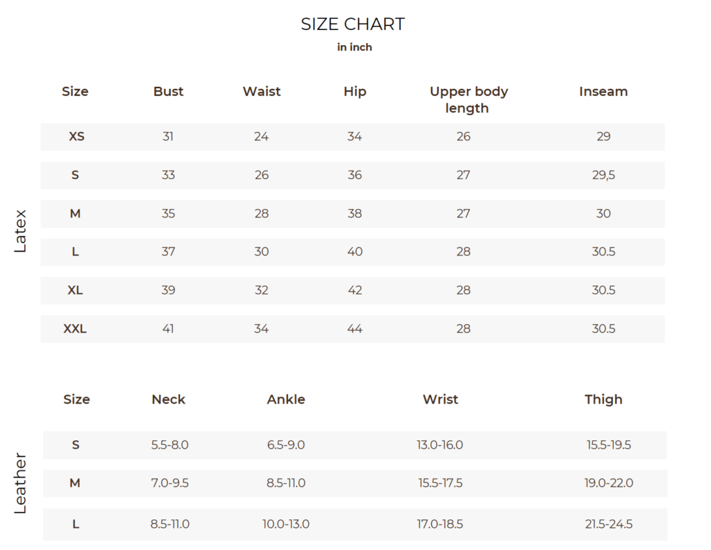This screenshot has height=550, width=711.
Task: Click the 21.5-24.5 thigh measurement cell
Action: coord(608,524)
